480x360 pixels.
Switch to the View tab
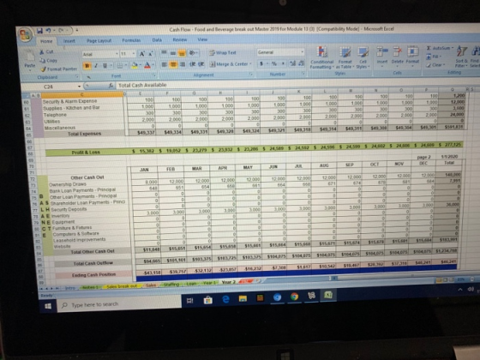pos(202,39)
